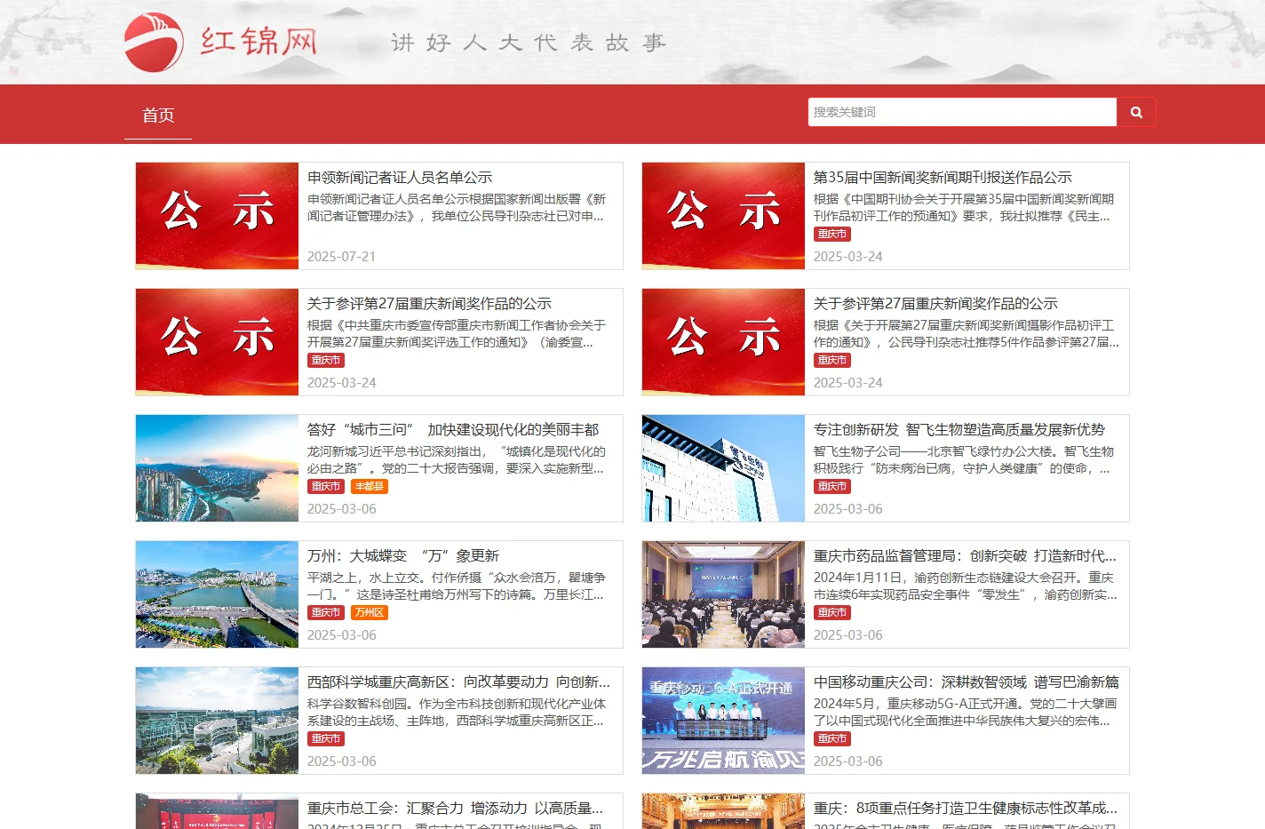
Task: Click 重庆市 tag on 药品监督管理局 article
Action: pyautogui.click(x=832, y=613)
